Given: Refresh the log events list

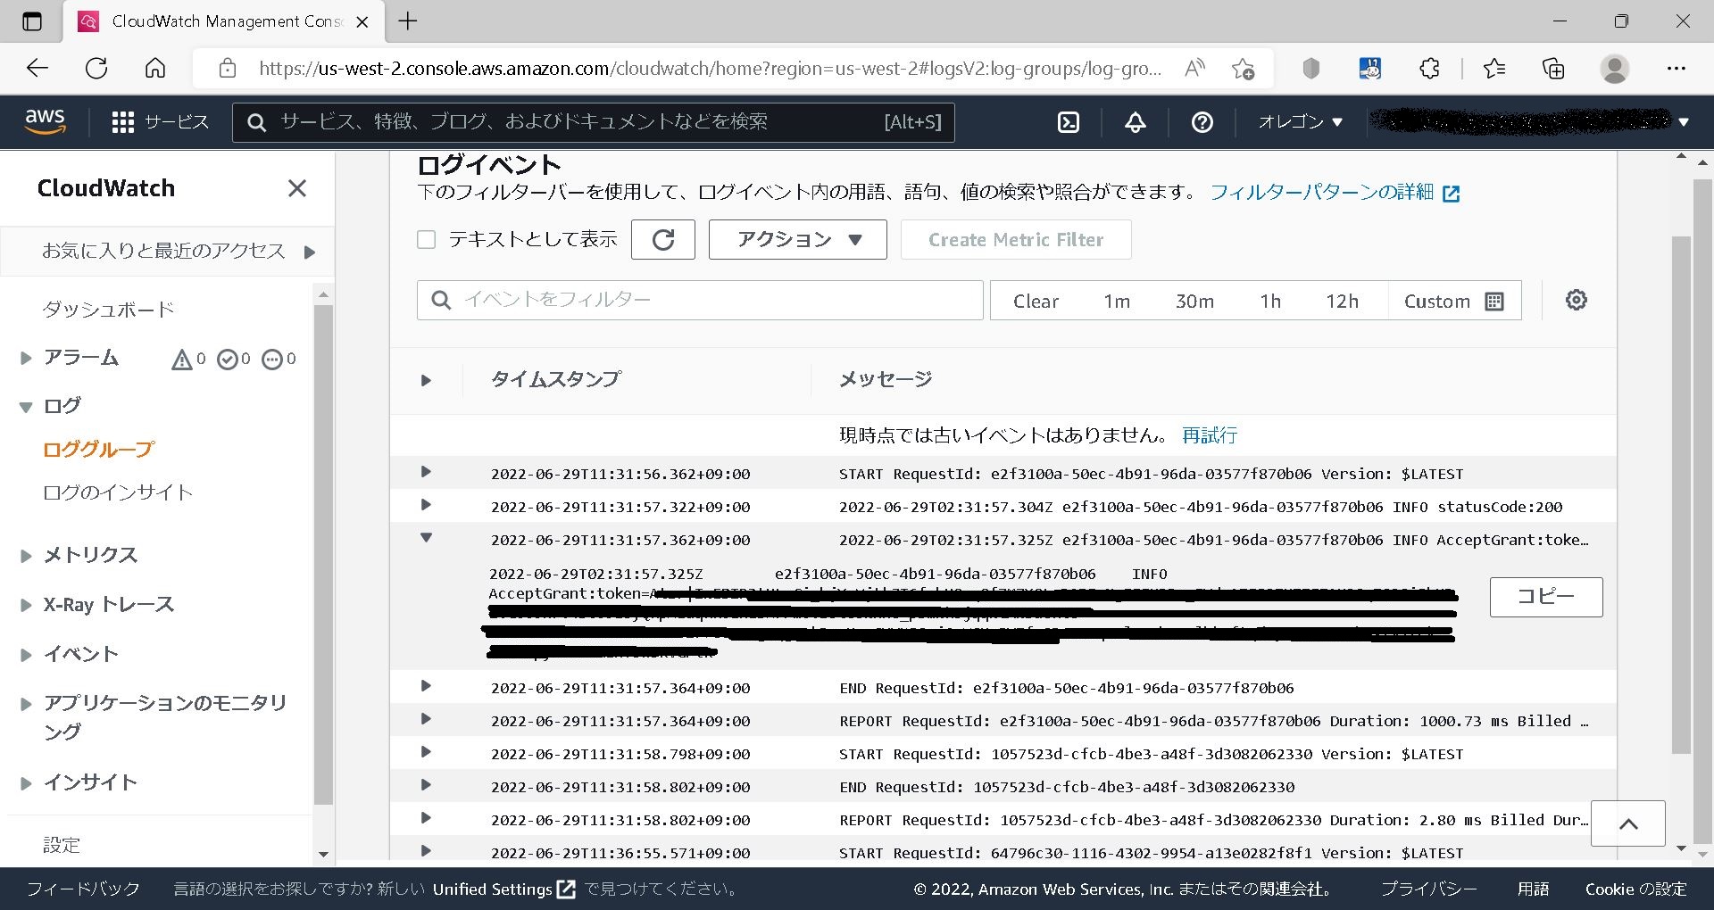Looking at the screenshot, I should pyautogui.click(x=663, y=239).
